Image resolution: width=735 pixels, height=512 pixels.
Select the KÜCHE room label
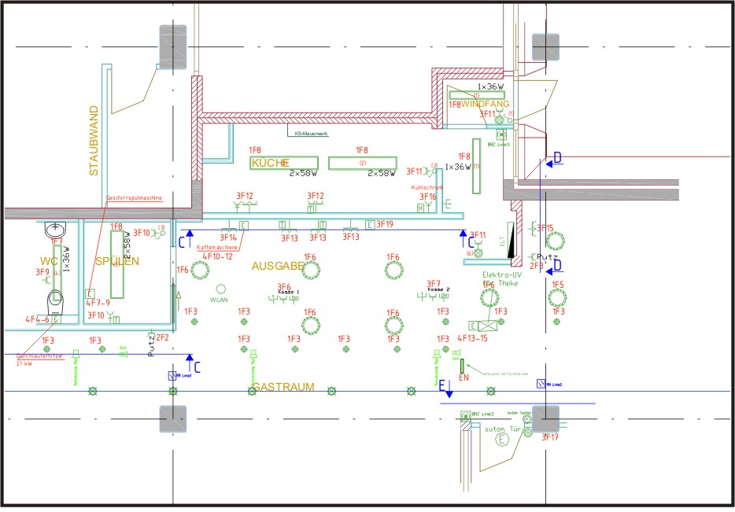tap(271, 163)
